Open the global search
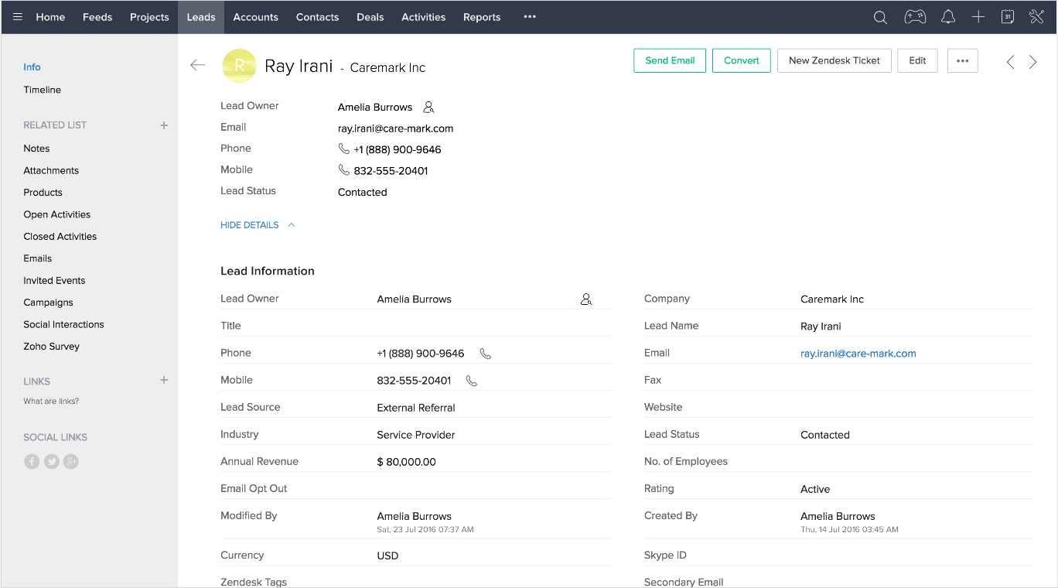 pyautogui.click(x=880, y=16)
